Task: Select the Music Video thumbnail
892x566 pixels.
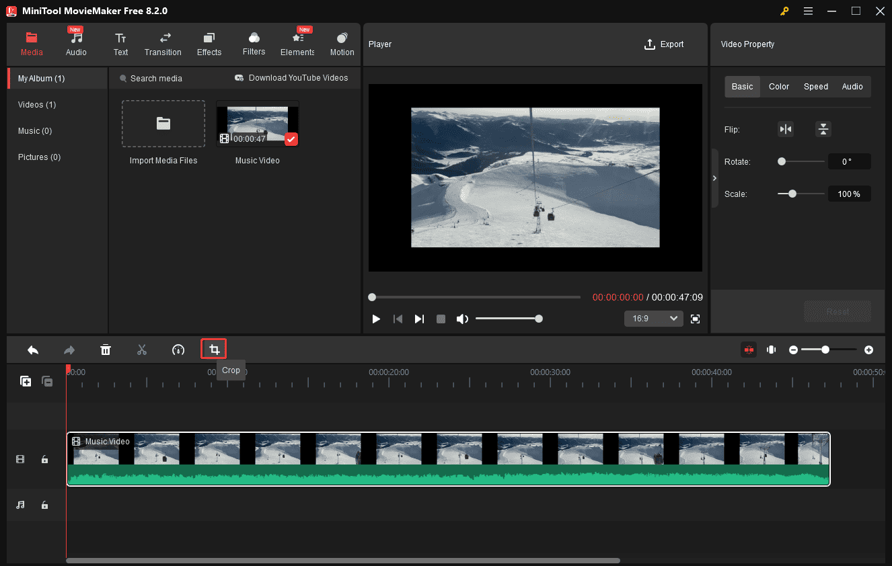Action: pyautogui.click(x=258, y=124)
